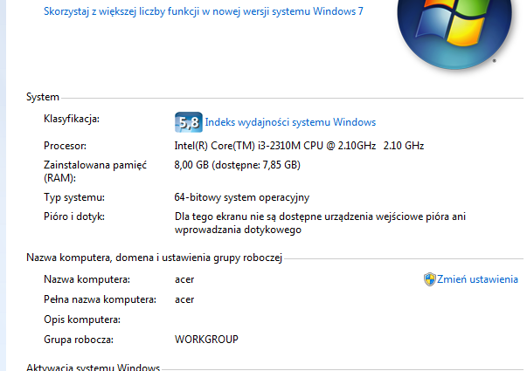527x371 pixels.
Task: Click the System section heading
Action: pos(43,97)
